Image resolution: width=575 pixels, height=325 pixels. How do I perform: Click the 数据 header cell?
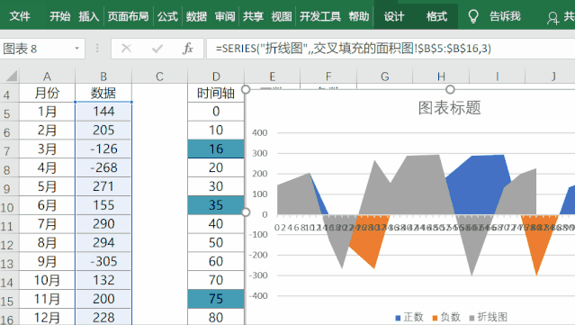coord(103,93)
